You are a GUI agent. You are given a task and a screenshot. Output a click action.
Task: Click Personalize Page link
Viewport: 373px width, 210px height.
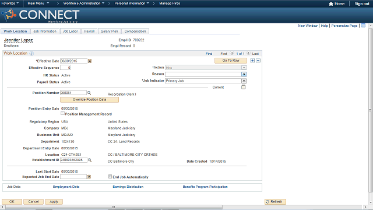coord(344,26)
